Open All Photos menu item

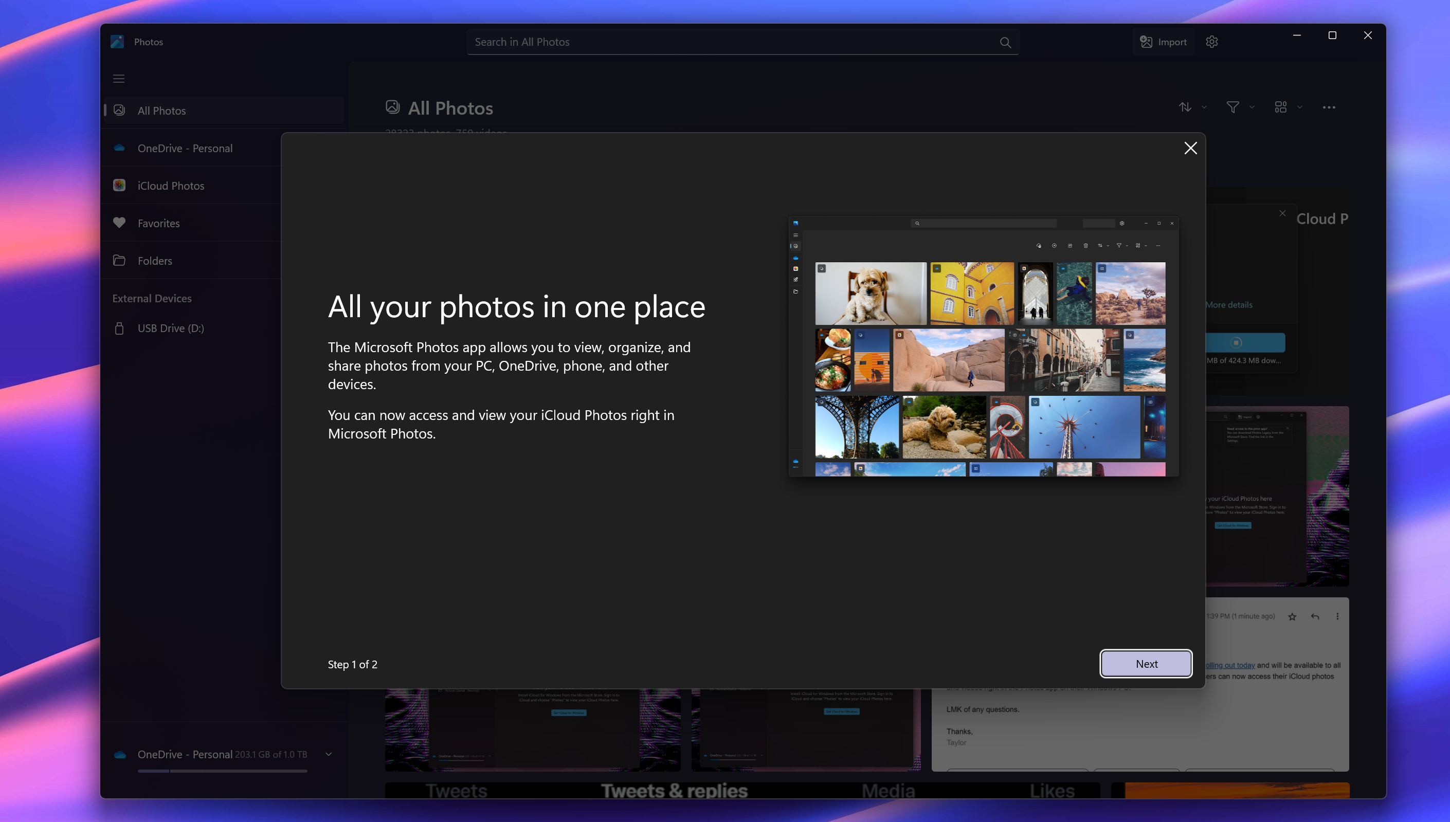pos(161,111)
